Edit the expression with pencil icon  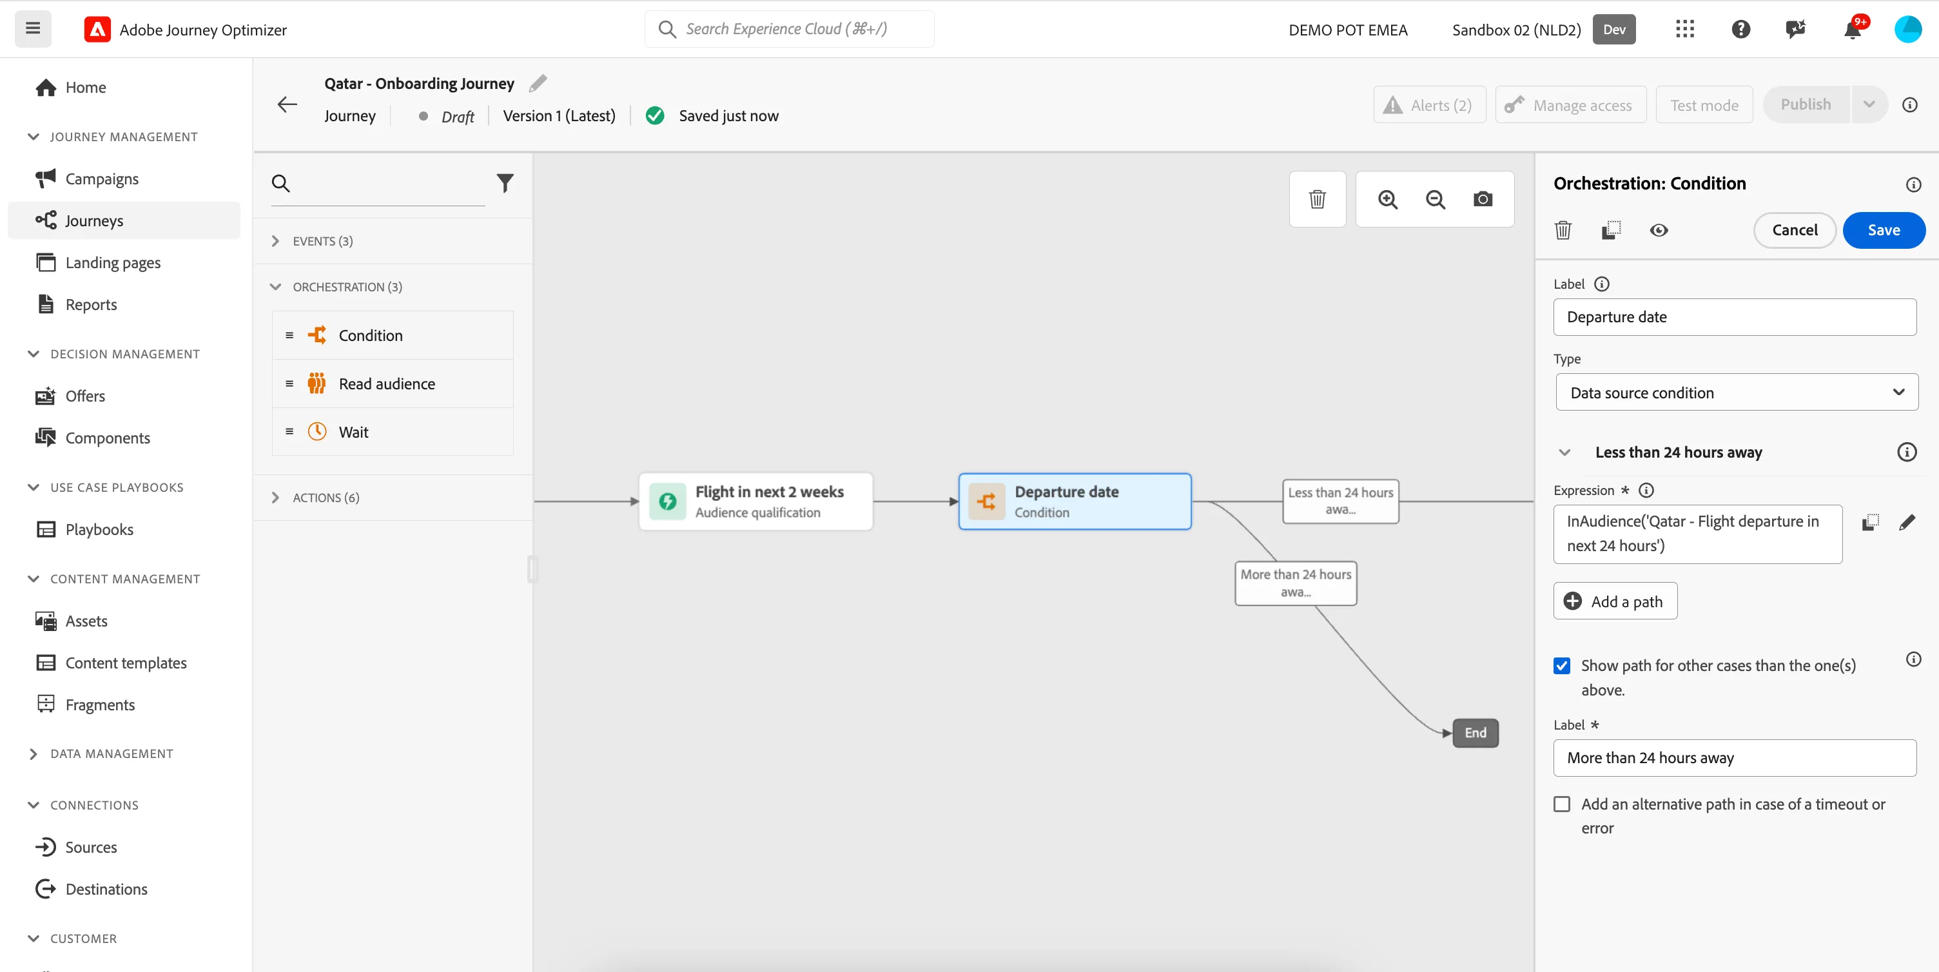[1907, 523]
